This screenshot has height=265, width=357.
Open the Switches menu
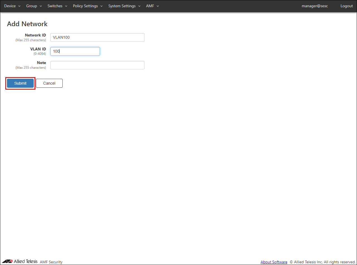[55, 6]
